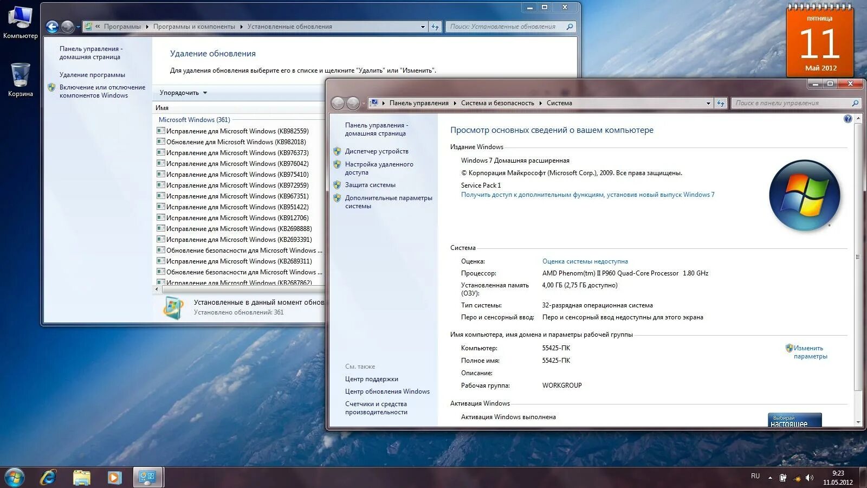Screen dimensions: 867x488
Task: Click the Windows 7 logo image
Action: (x=805, y=195)
